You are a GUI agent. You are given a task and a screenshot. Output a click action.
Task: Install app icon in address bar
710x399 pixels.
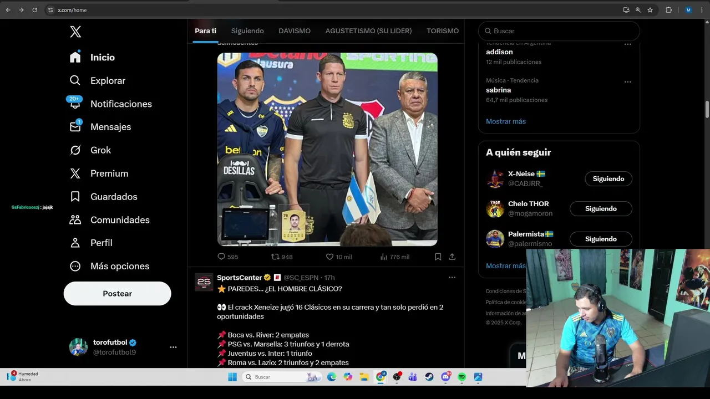[x=626, y=10]
